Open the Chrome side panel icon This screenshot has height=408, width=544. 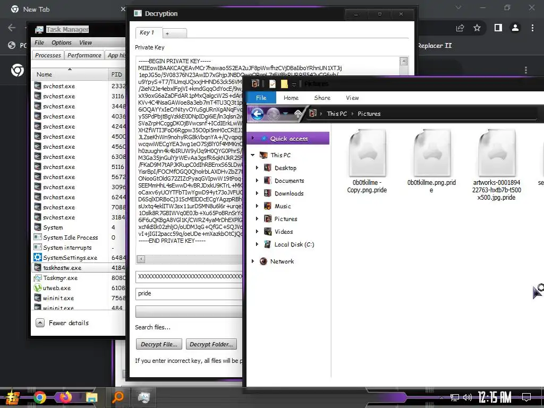(x=498, y=28)
